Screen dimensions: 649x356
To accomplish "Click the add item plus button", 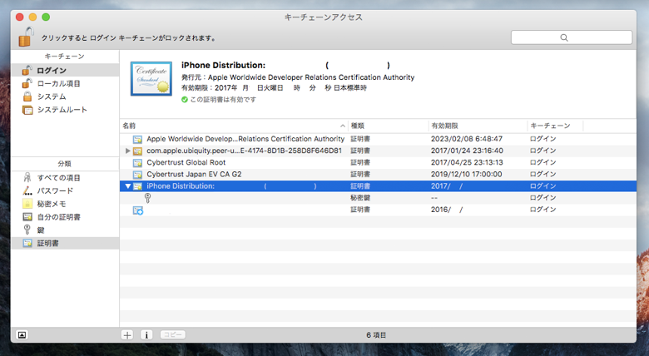I will point(127,335).
